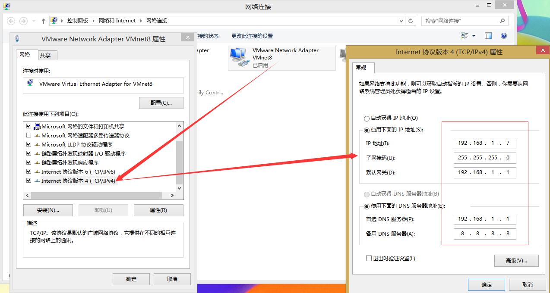Open 属性(R) for the selected item

(x=158, y=210)
